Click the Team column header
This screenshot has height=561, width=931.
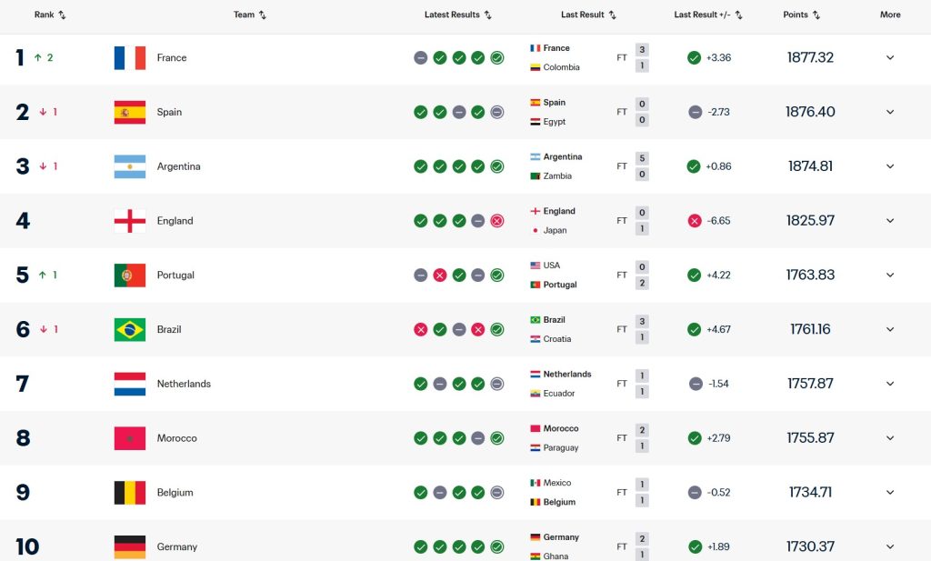click(250, 15)
